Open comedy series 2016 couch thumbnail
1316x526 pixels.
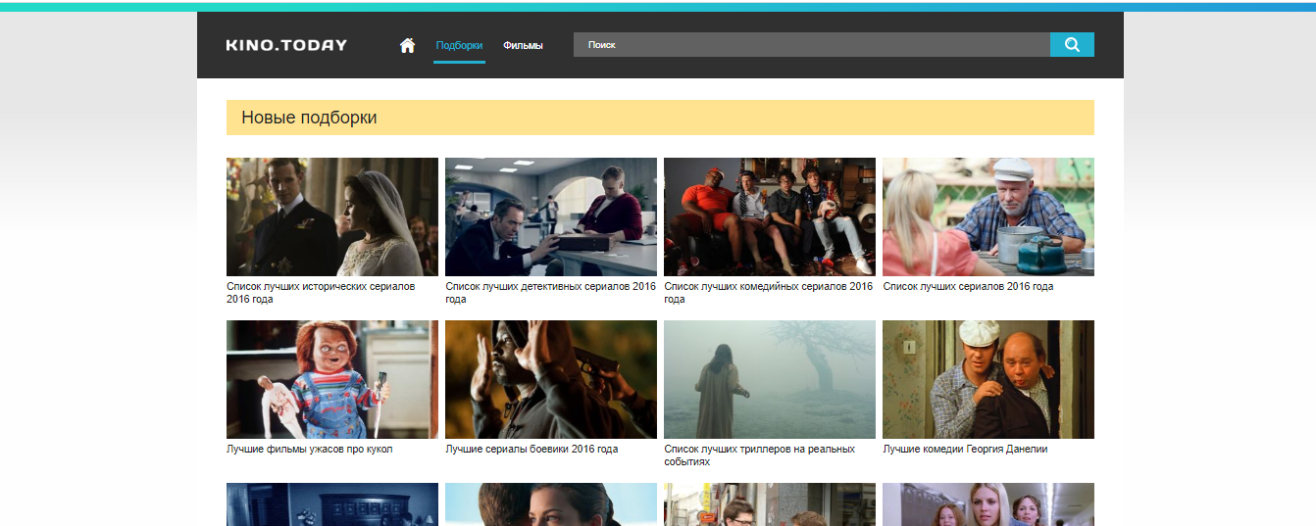(769, 216)
